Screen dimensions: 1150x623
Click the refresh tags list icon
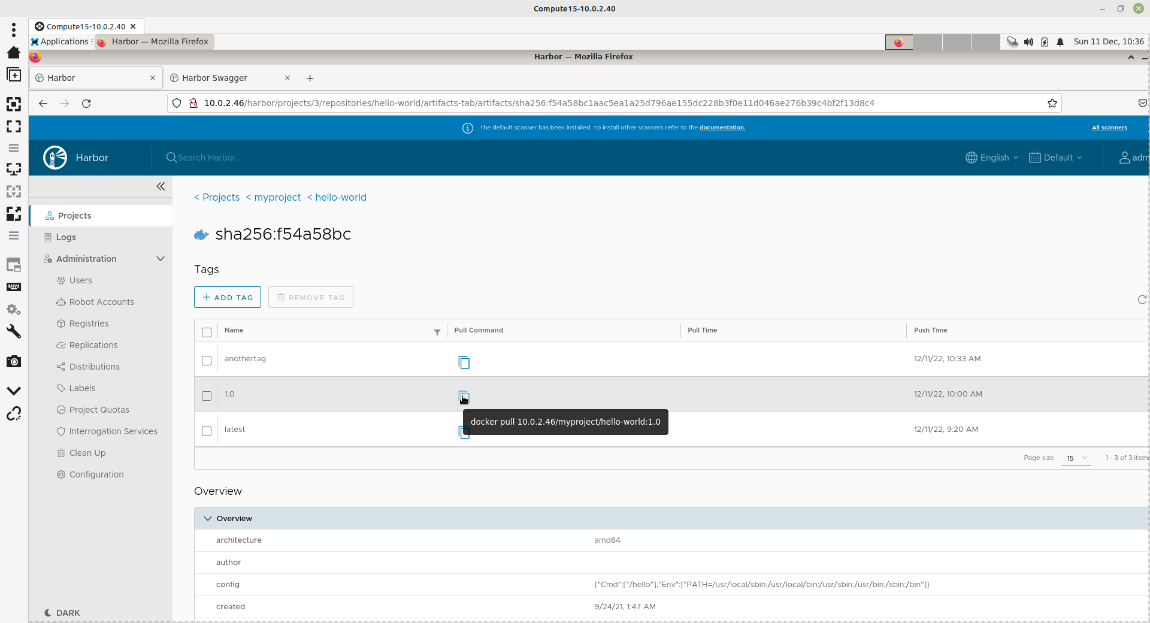[1142, 300]
